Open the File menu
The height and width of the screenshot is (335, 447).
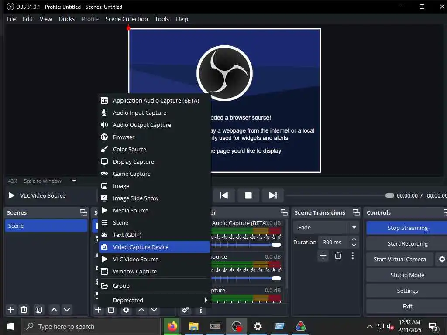tap(11, 19)
